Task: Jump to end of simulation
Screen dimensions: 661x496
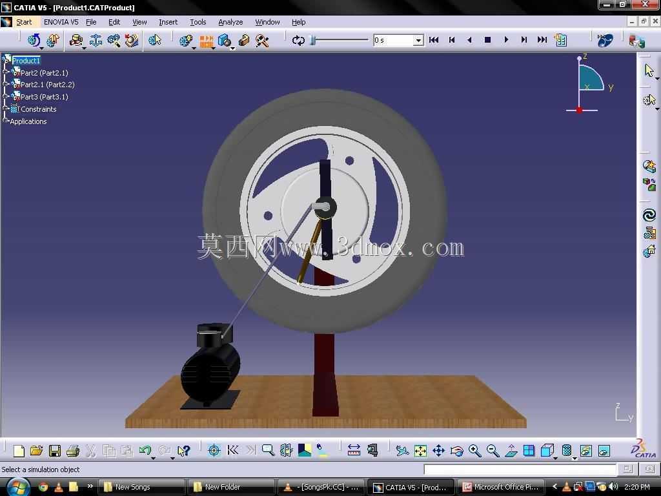Action: coord(542,40)
